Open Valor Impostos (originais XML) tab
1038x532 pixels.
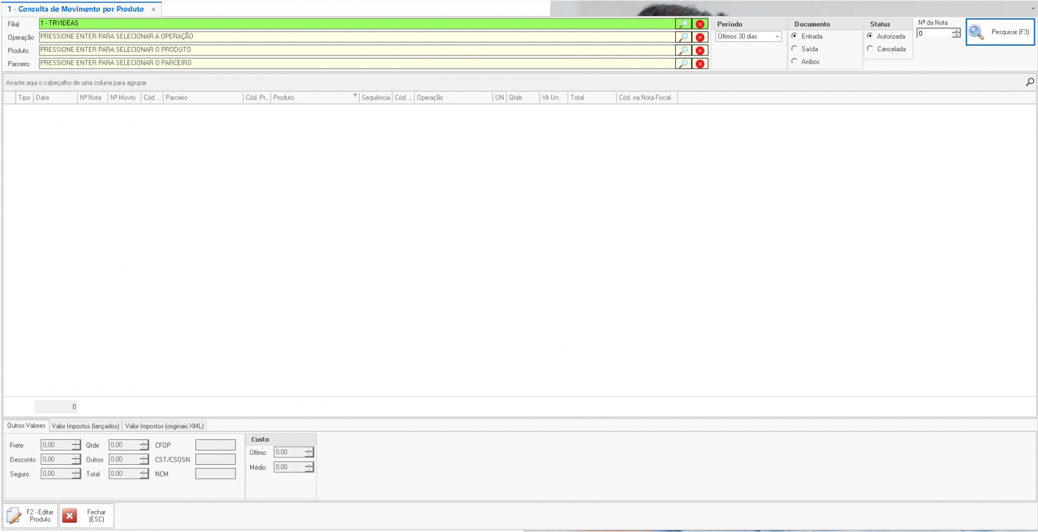(164, 426)
